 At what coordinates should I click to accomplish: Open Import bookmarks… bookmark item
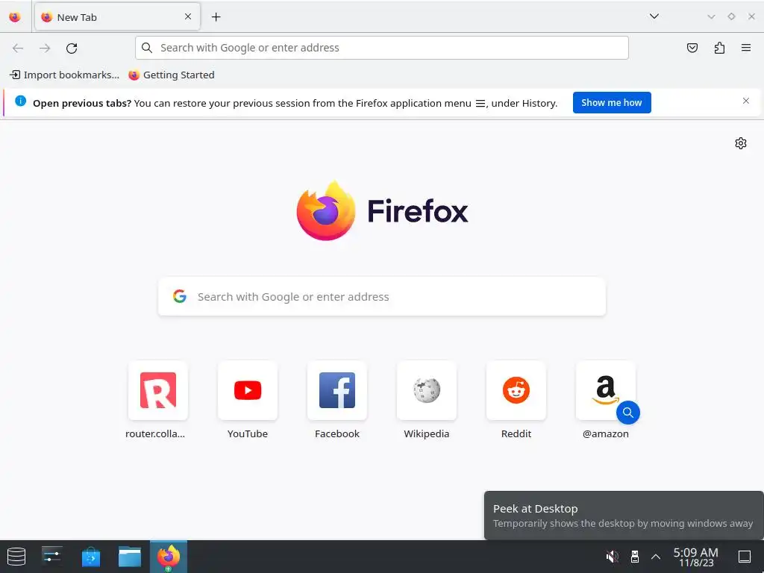tap(64, 75)
